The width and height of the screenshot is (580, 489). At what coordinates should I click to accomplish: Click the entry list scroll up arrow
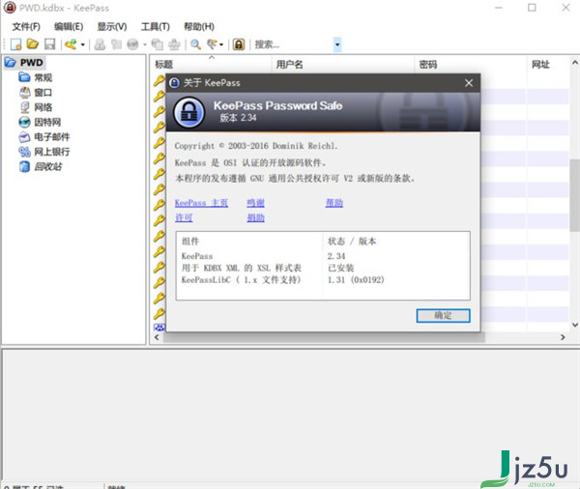575,63
